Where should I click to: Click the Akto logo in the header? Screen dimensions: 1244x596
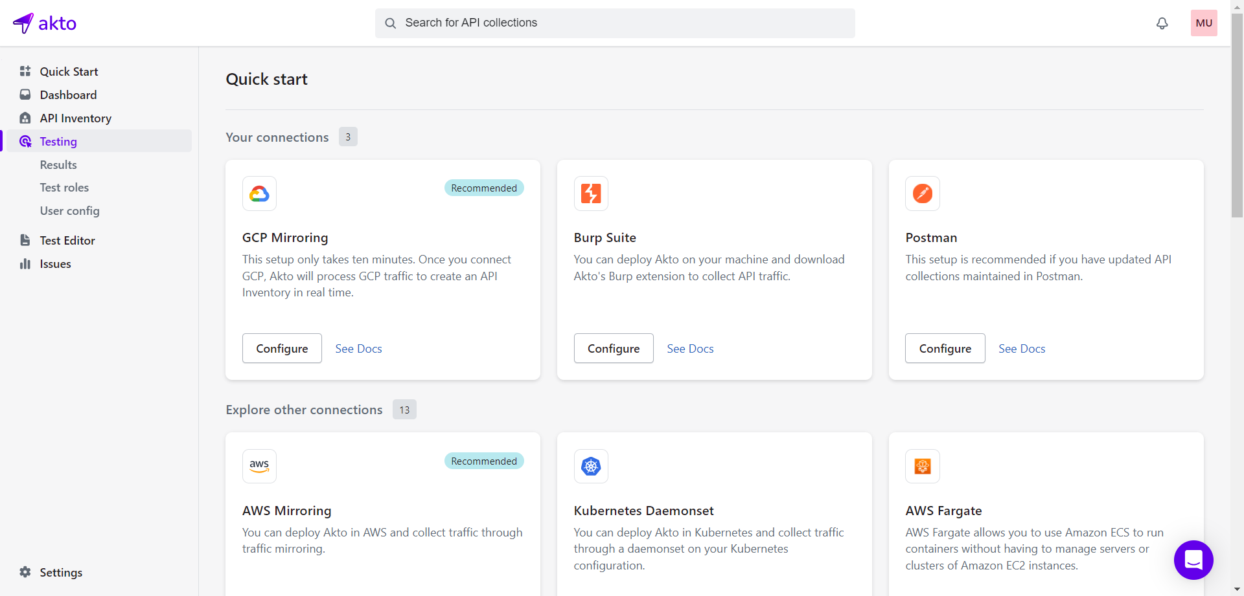[45, 23]
